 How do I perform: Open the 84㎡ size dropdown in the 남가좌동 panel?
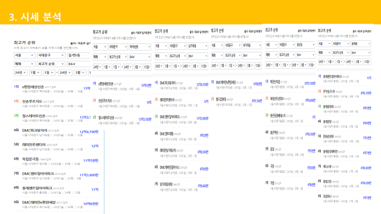point(198,56)
